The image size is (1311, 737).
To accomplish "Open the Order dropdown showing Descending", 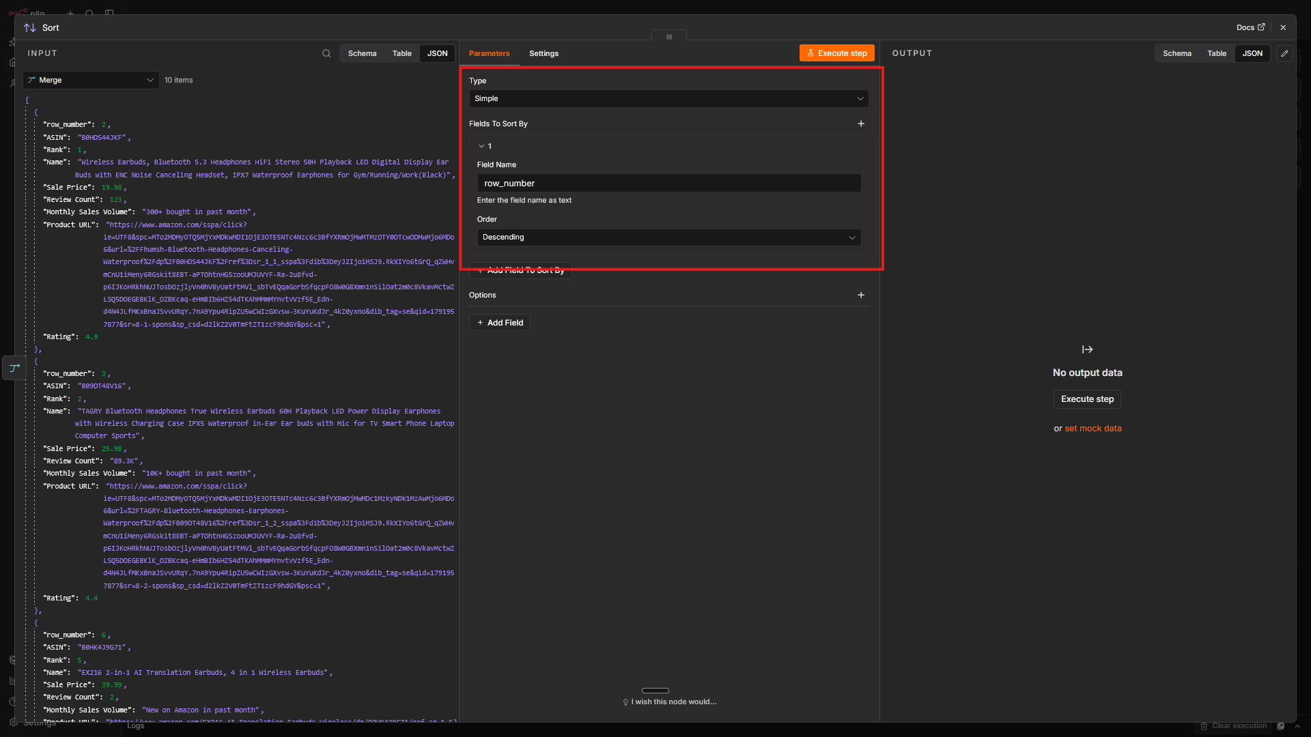I will click(x=668, y=237).
